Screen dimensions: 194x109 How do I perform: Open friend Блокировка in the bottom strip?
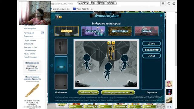tap(120, 107)
